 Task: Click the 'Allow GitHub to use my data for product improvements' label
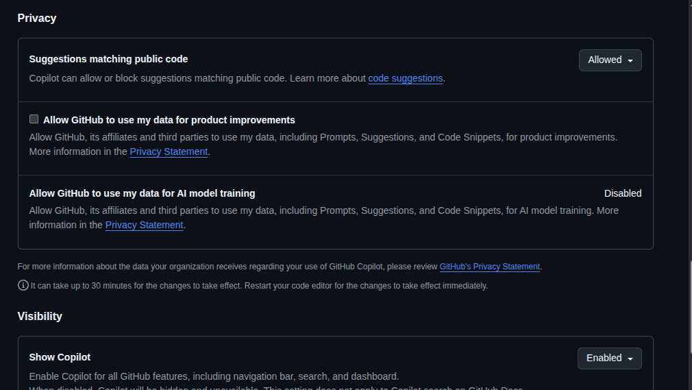(x=169, y=120)
